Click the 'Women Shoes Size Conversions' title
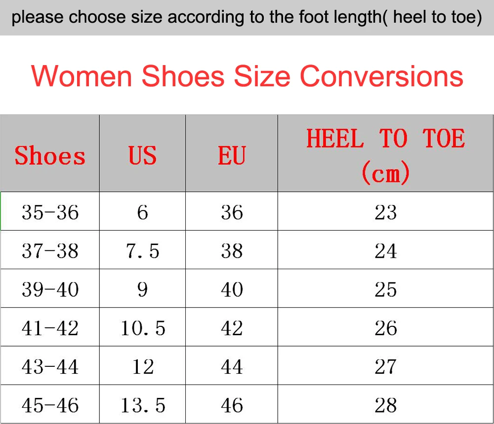The width and height of the screenshot is (494, 424). pos(247,76)
